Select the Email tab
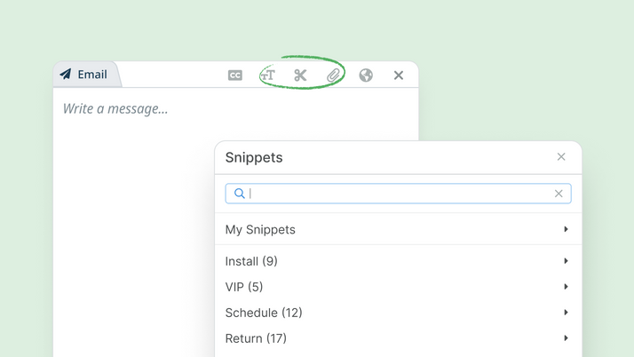Viewport: 634px width, 357px height. [86, 75]
